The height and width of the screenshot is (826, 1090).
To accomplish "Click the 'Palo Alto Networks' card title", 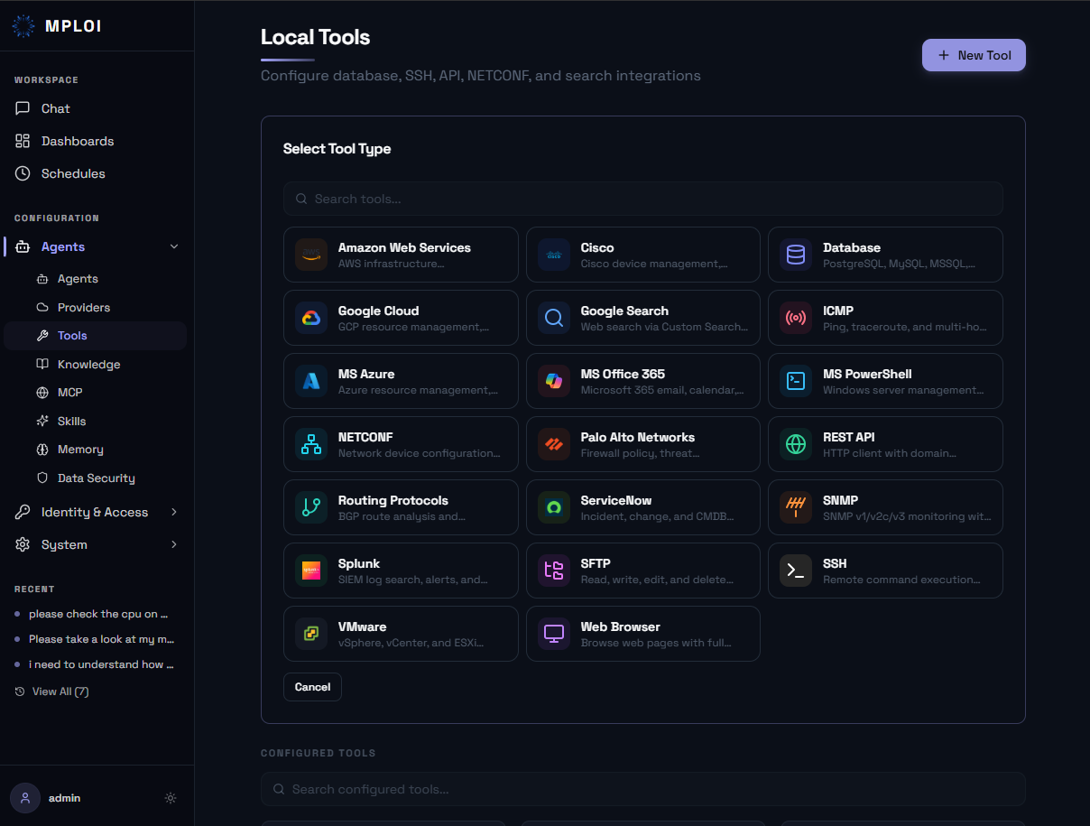I will pyautogui.click(x=638, y=437).
